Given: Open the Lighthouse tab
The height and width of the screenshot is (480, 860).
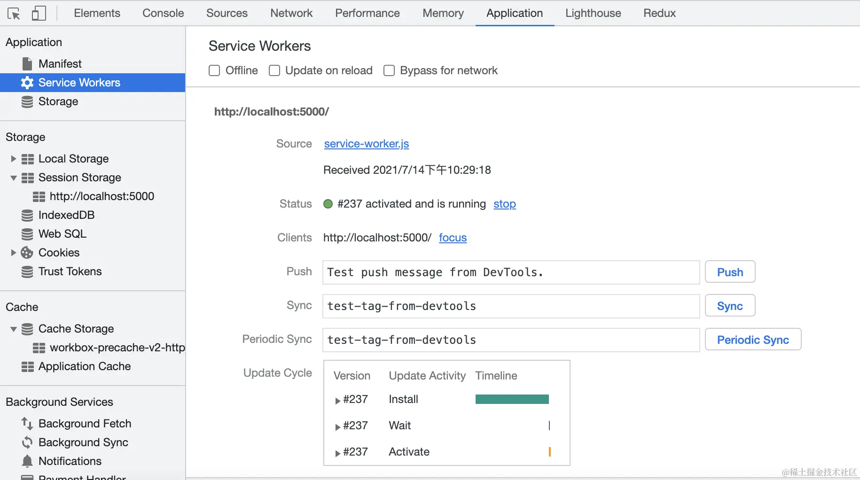Looking at the screenshot, I should click(x=593, y=13).
